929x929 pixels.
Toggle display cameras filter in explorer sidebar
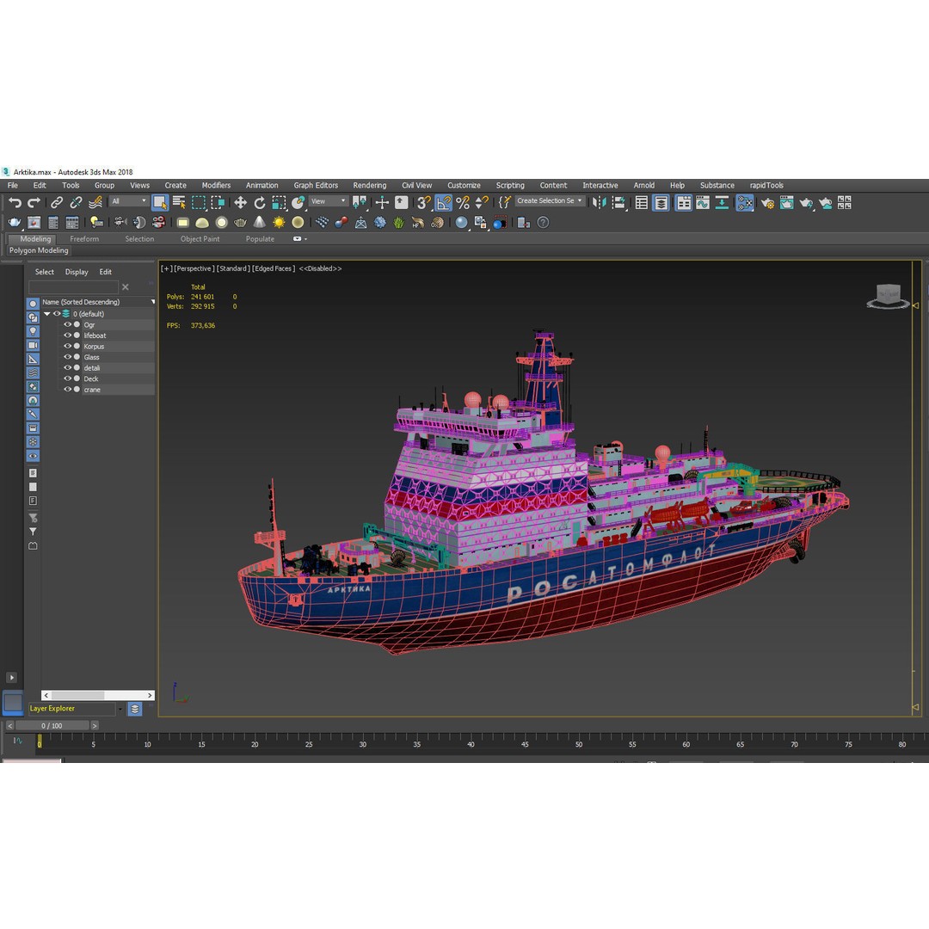click(34, 346)
